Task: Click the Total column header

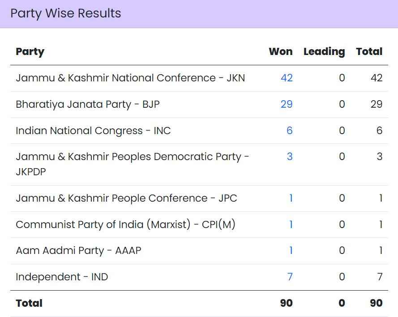Action: pos(369,51)
